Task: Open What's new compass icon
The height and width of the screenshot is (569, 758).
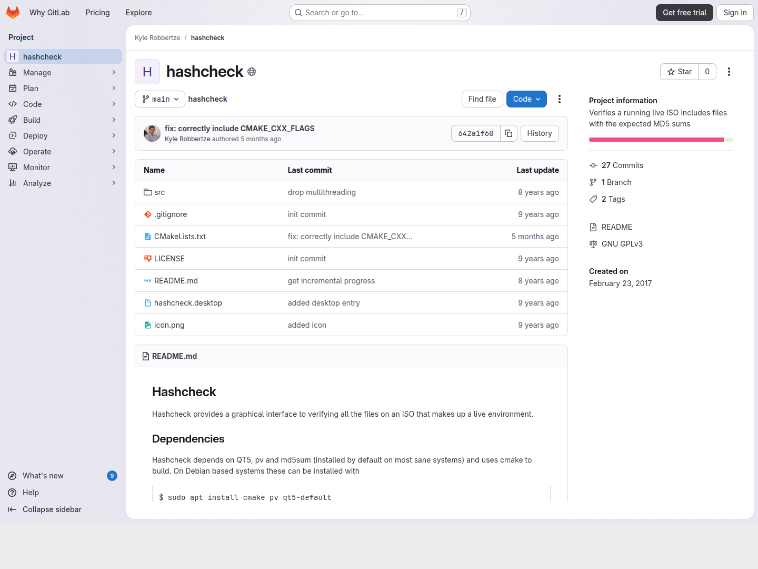Action: pos(12,476)
